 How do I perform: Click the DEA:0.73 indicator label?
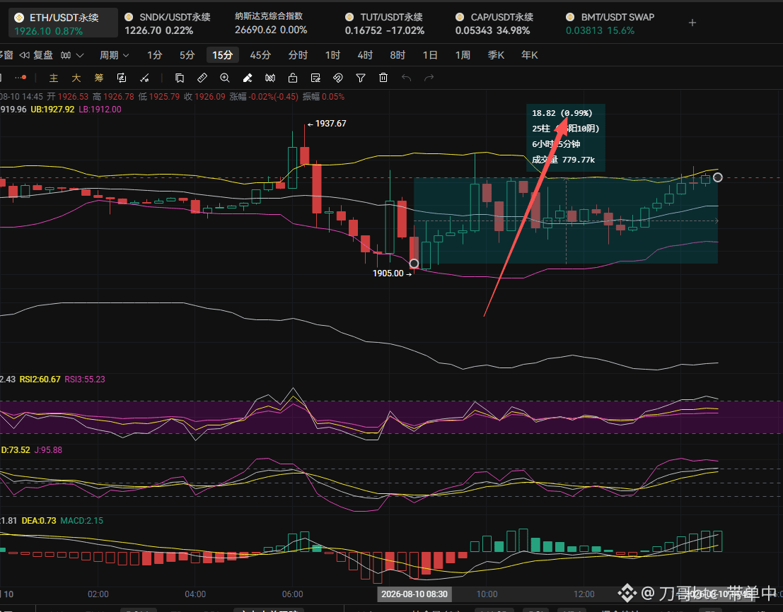point(39,521)
